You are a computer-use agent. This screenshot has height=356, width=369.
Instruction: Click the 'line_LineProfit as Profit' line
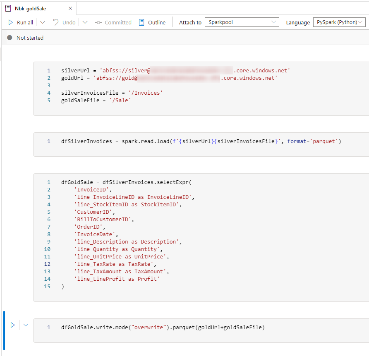pos(117,279)
